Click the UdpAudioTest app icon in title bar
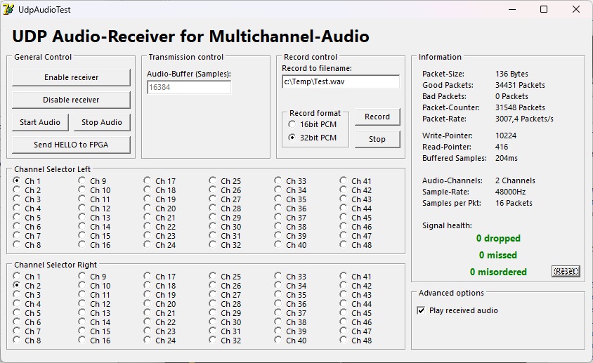The height and width of the screenshot is (363, 593). [8, 10]
